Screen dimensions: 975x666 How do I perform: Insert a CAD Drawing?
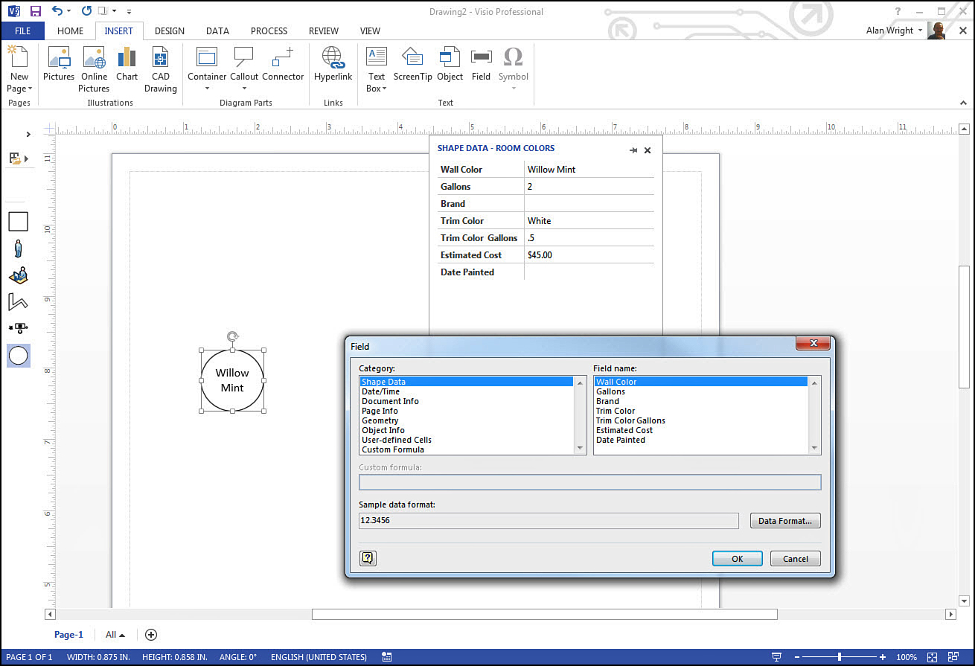(x=161, y=69)
